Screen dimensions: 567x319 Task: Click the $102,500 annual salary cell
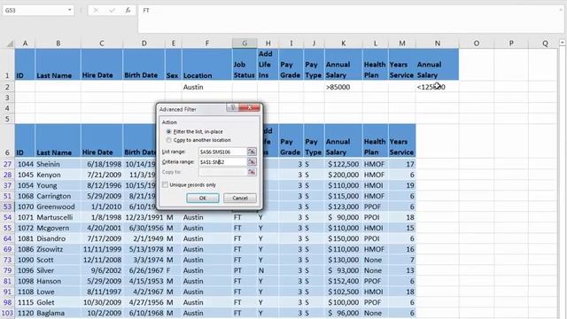click(343, 292)
